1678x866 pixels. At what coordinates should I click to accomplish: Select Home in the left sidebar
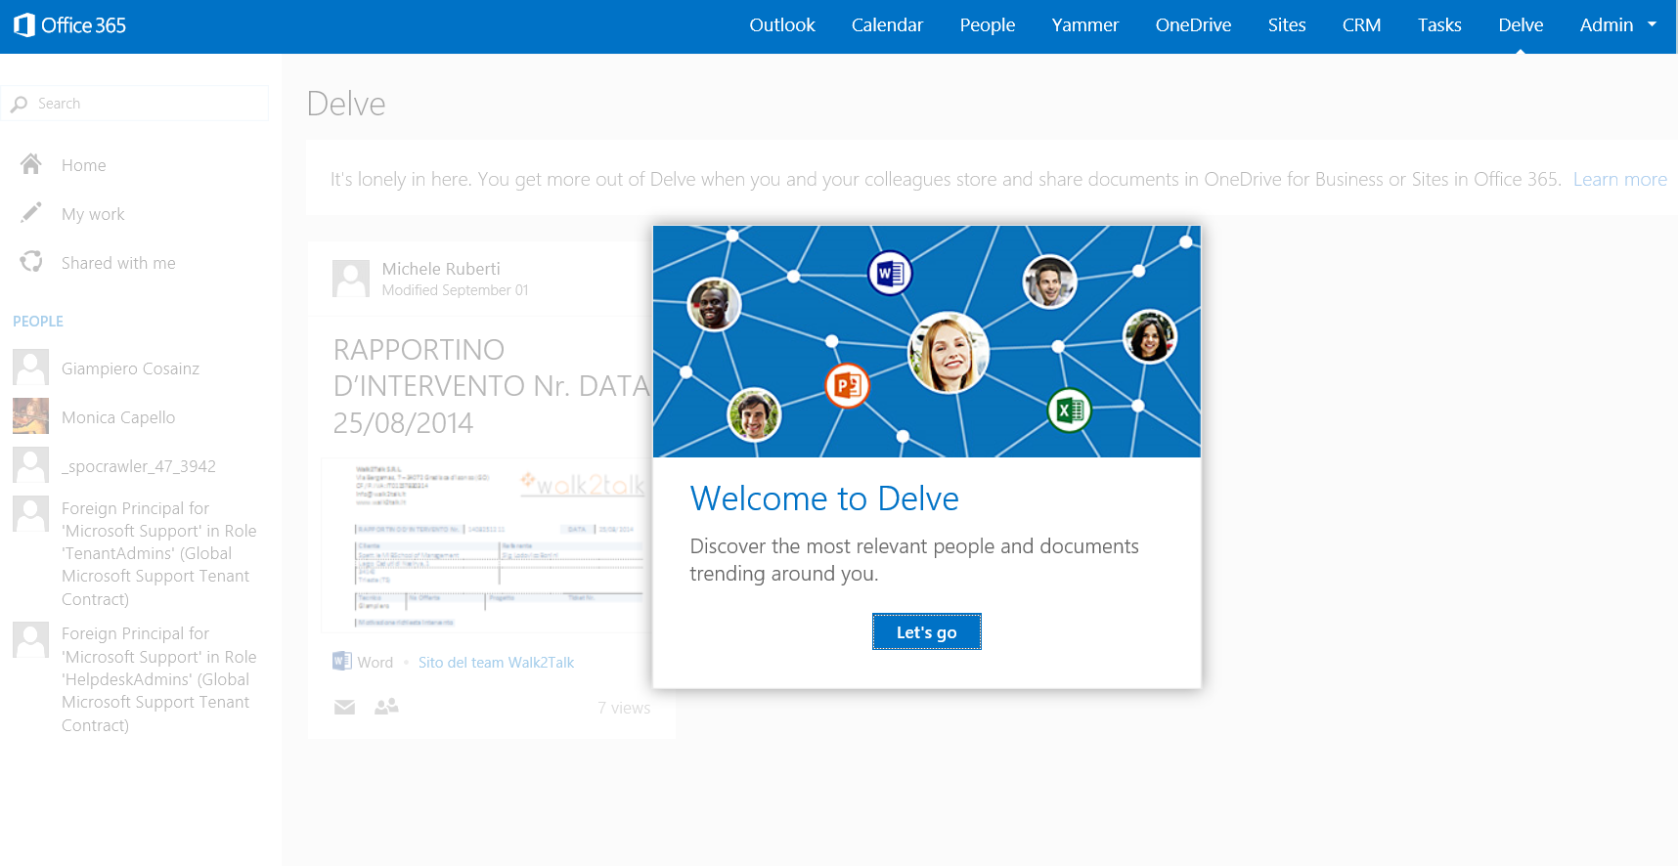pos(84,165)
